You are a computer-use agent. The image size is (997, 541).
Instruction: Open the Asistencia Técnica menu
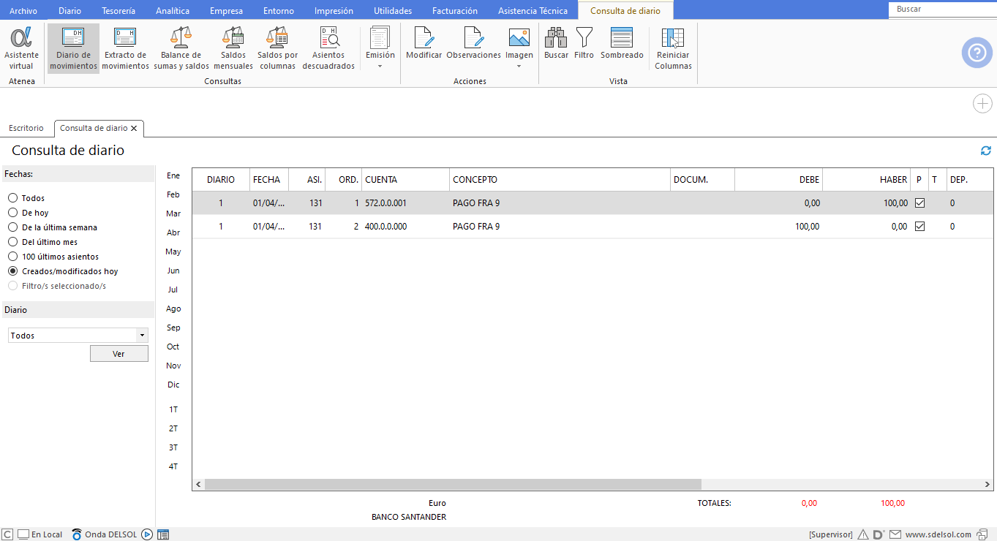click(x=533, y=11)
